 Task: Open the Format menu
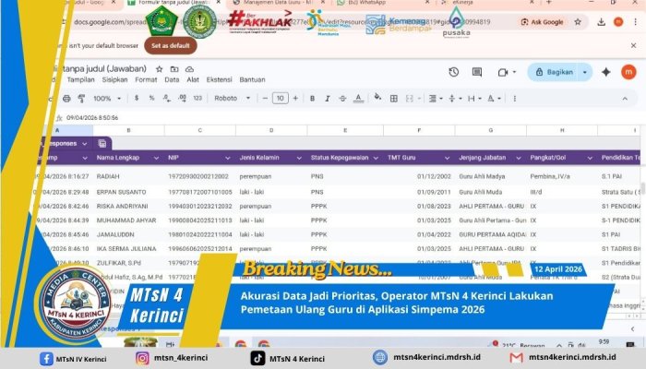click(146, 80)
